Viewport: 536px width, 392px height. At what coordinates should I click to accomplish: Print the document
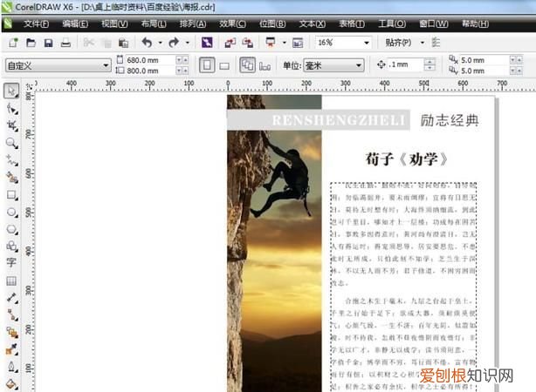tap(65, 43)
